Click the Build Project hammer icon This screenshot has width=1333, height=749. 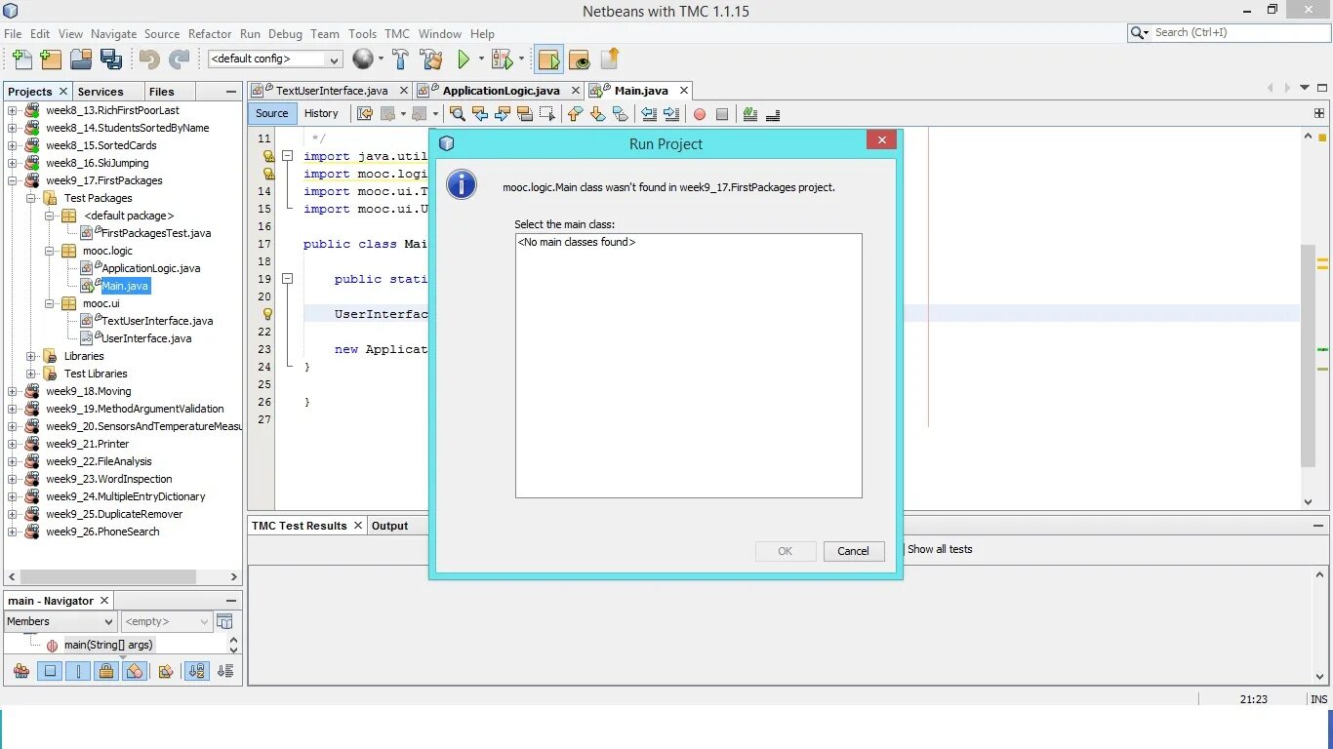[400, 59]
